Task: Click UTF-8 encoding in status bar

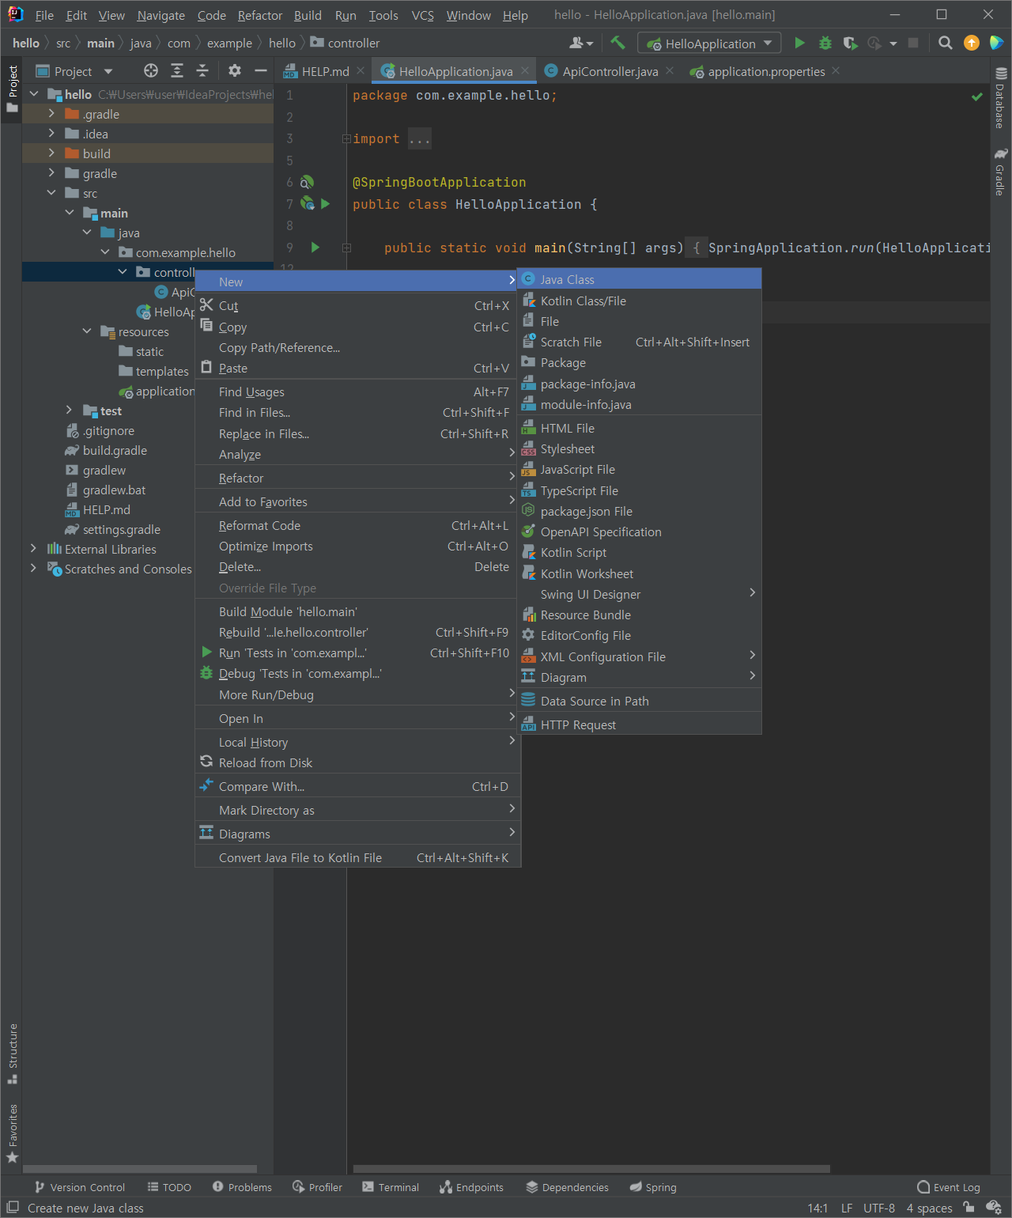Action: [879, 1208]
